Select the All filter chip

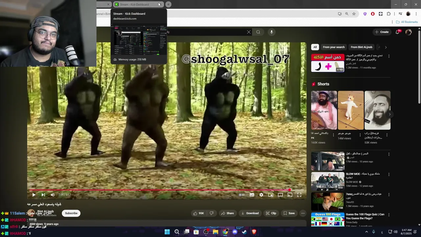pos(315,47)
